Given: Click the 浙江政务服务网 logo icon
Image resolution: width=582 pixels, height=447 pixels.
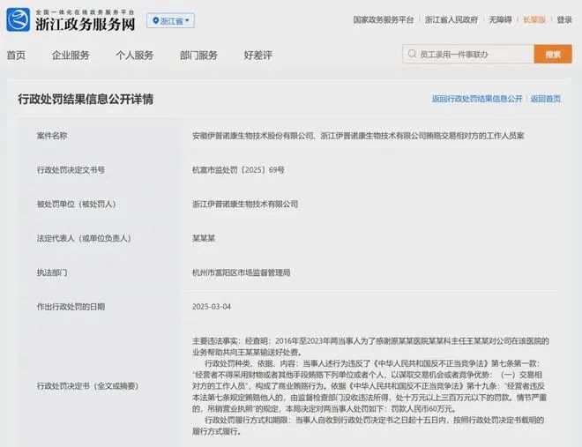Looking at the screenshot, I should pos(18,19).
